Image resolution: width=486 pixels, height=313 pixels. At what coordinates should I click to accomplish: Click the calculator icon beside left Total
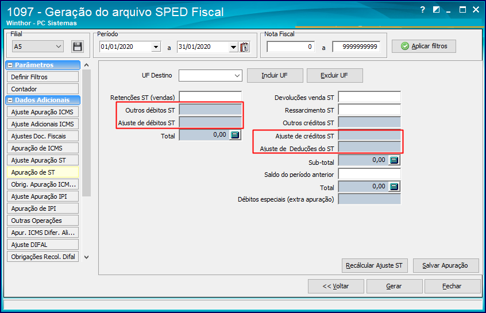235,135
